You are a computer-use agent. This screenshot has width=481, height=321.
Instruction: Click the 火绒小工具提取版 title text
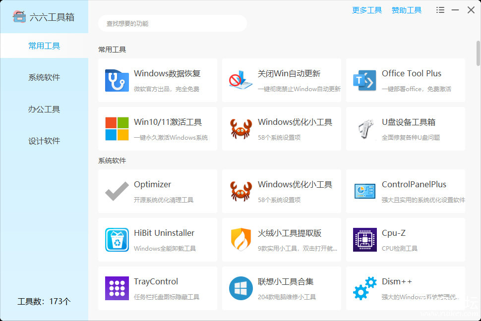[x=290, y=233]
